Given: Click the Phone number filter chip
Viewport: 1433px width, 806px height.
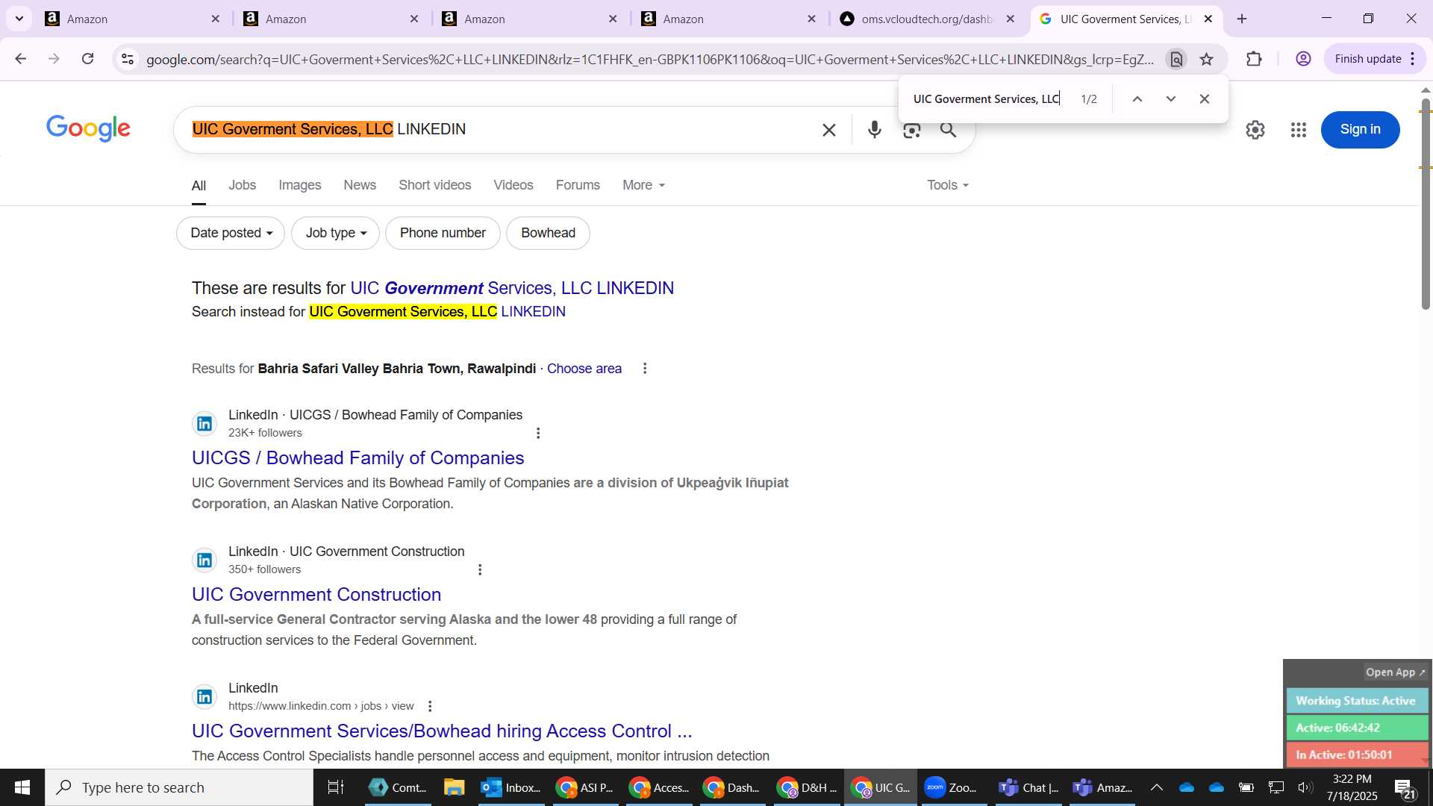Looking at the screenshot, I should tap(443, 233).
